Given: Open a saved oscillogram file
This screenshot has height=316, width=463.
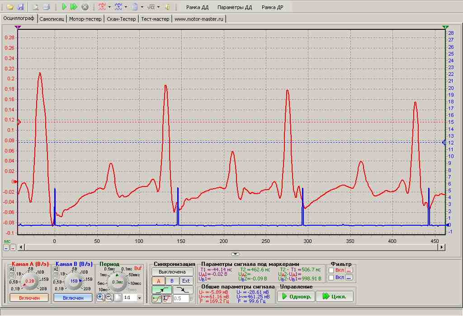Looking at the screenshot, I should (10, 7).
